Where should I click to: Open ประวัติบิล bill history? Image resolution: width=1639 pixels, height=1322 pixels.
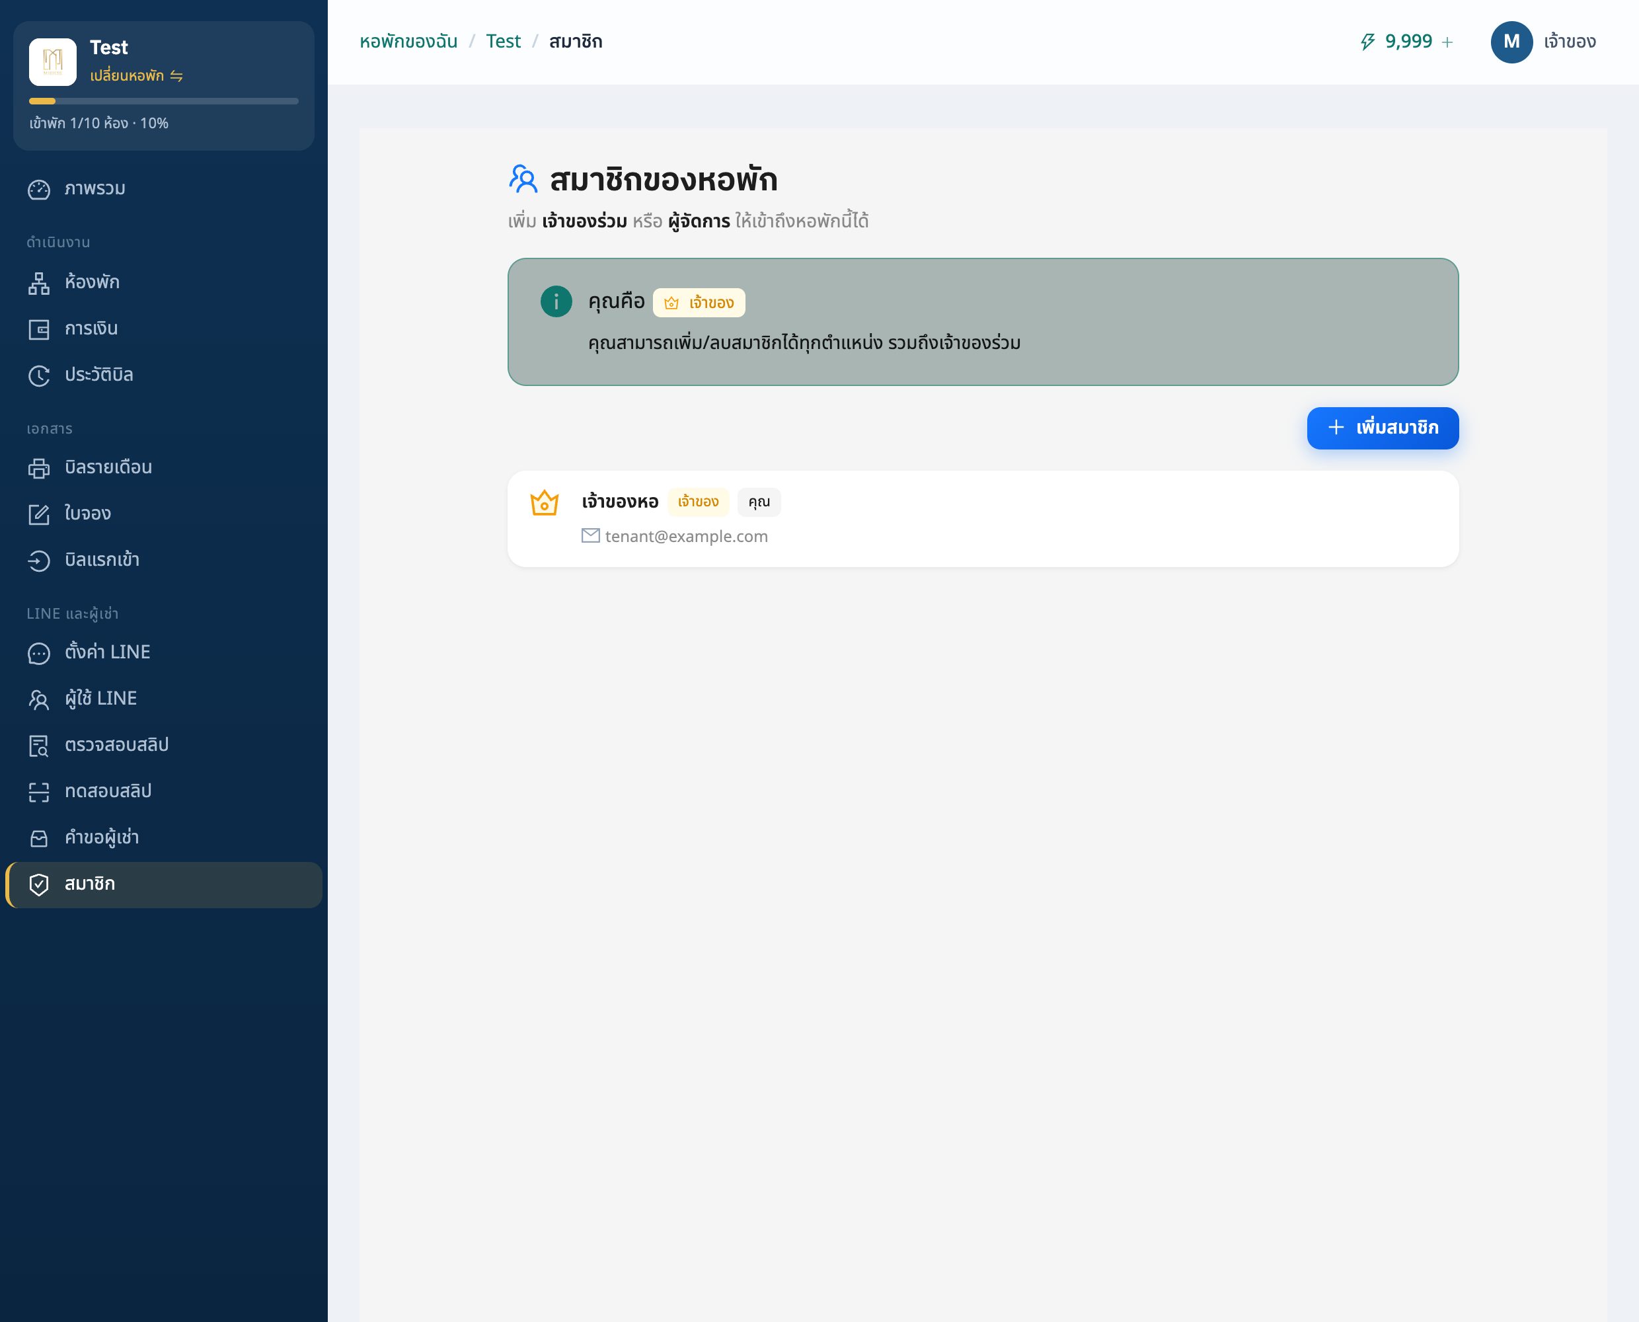[164, 375]
